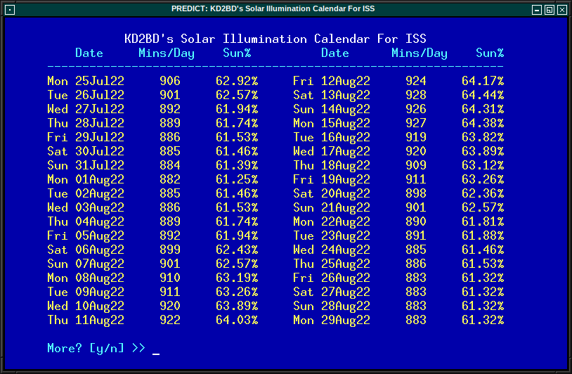Click the 61.25% sun value
Screen dimensions: 572x374
(x=237, y=179)
